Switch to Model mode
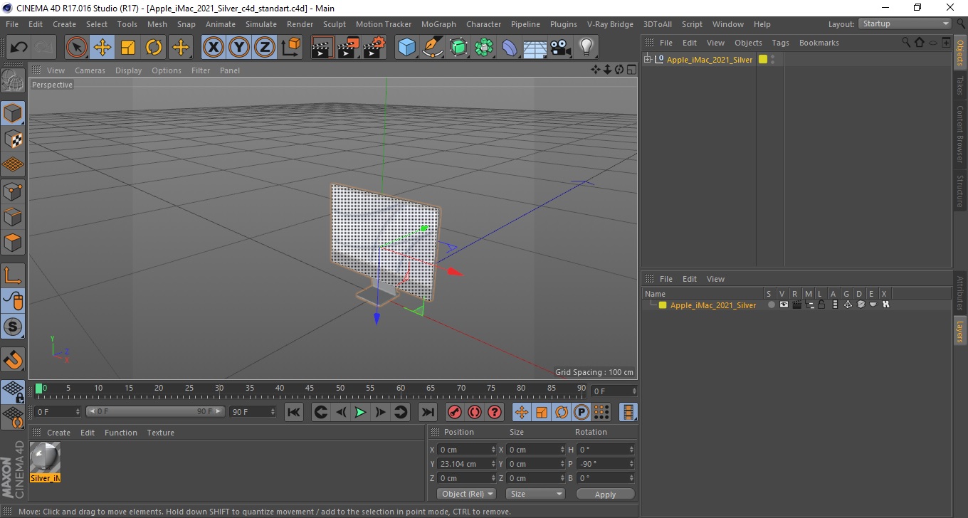Image resolution: width=968 pixels, height=518 pixels. click(13, 113)
